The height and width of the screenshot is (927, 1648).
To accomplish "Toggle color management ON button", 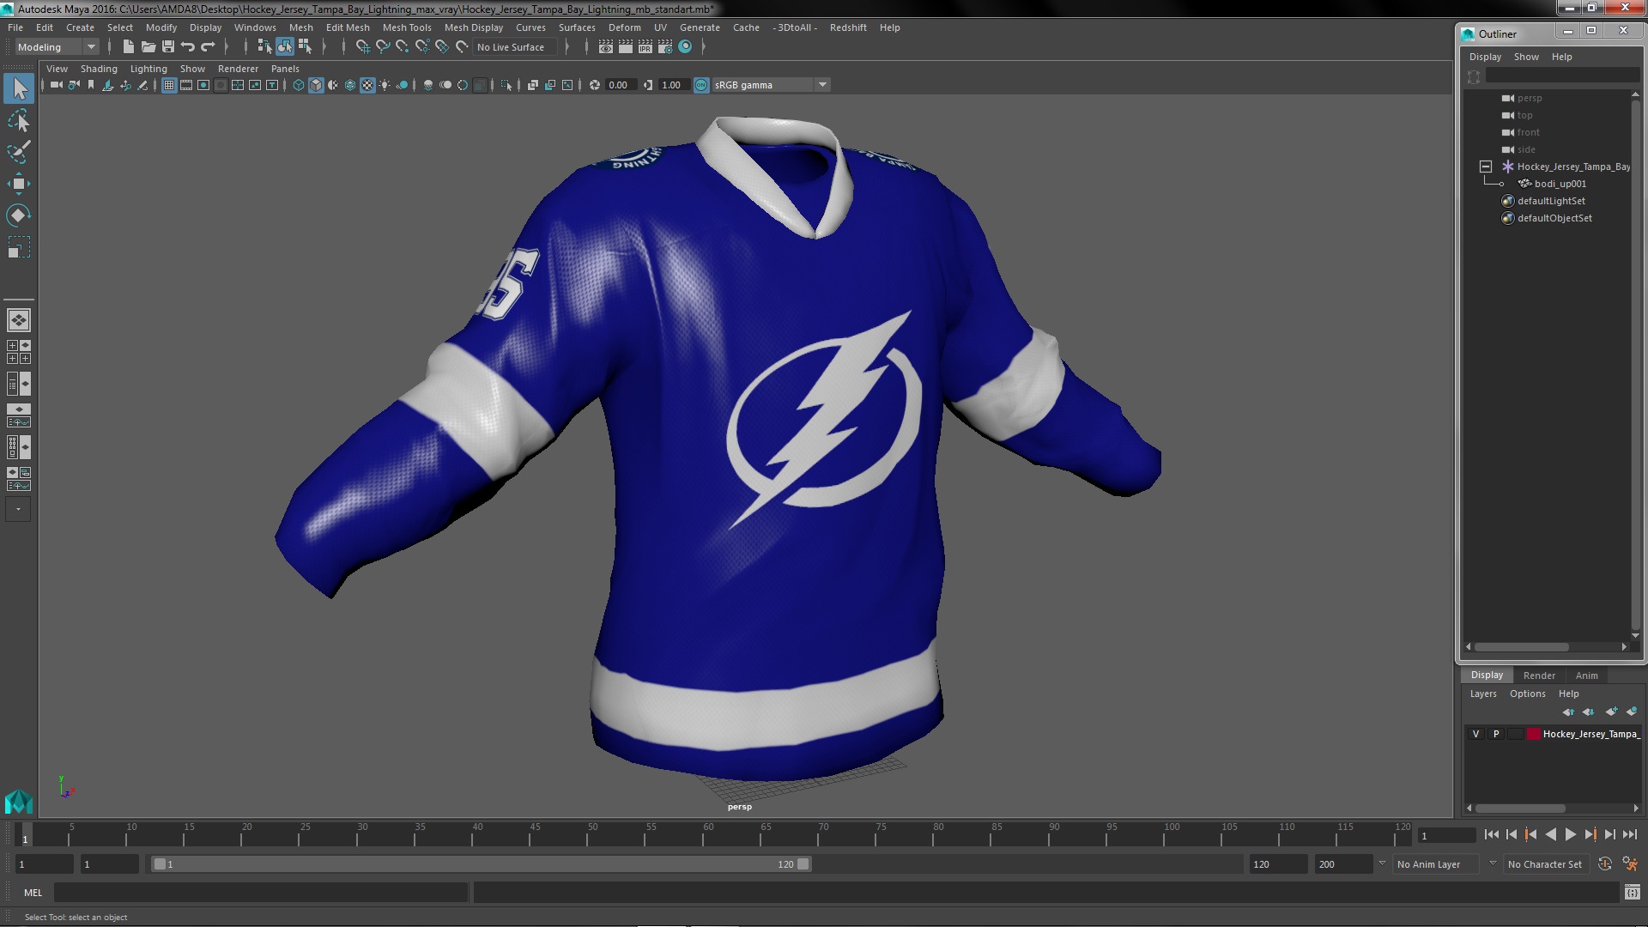I will (701, 85).
